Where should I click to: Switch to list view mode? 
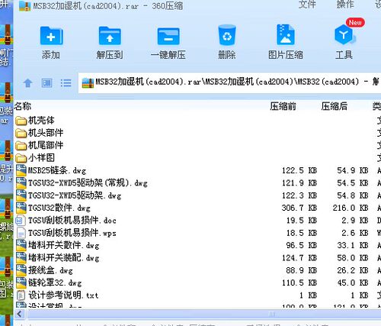coord(66,83)
